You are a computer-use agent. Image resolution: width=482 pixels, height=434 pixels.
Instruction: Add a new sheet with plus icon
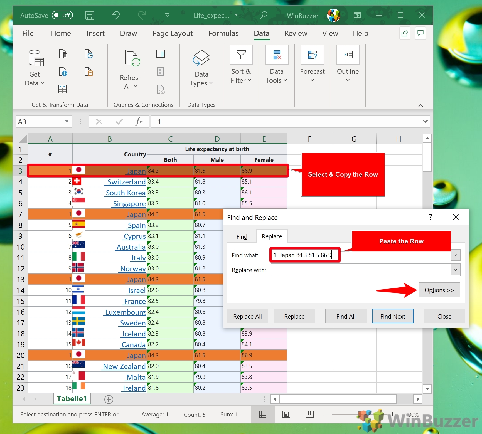point(109,400)
